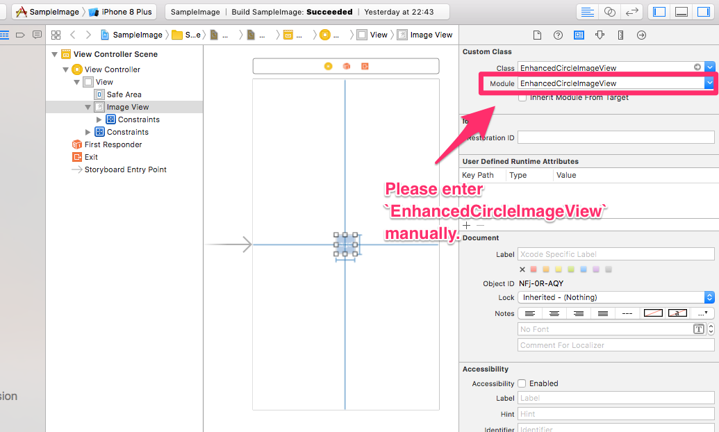
Task: Open the related items grid menu
Action: tap(56, 35)
